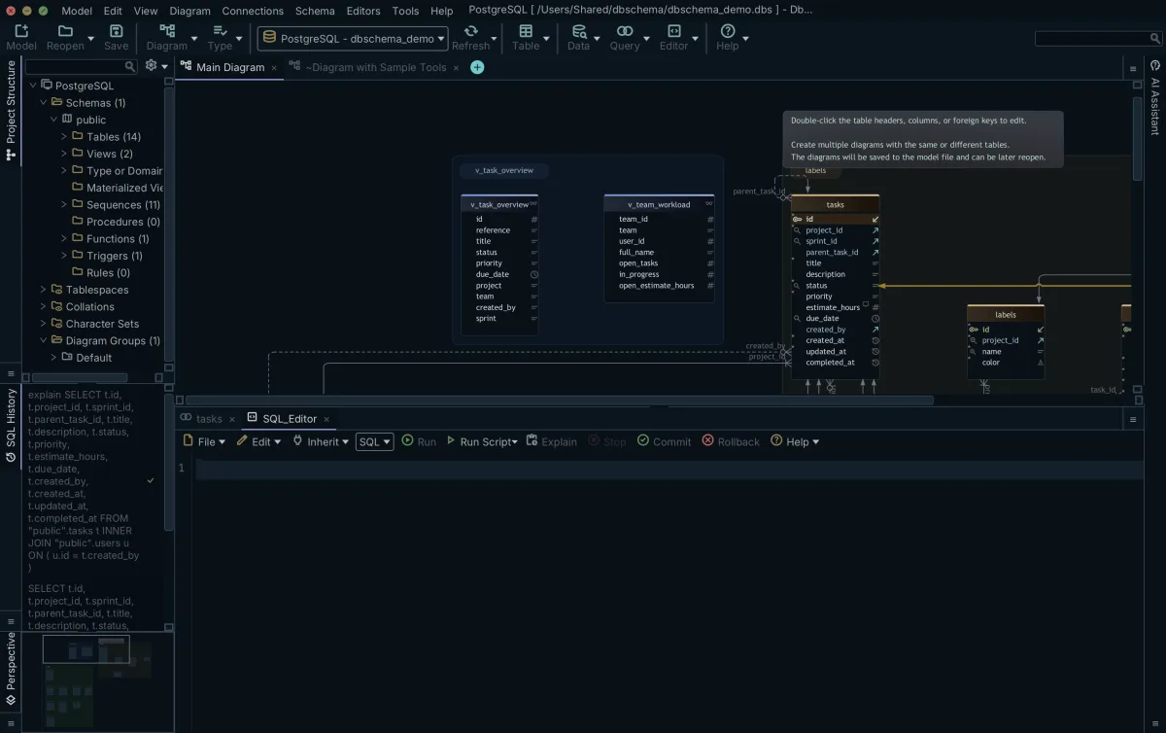Open SQL editor pane hamburger menu

click(1132, 419)
